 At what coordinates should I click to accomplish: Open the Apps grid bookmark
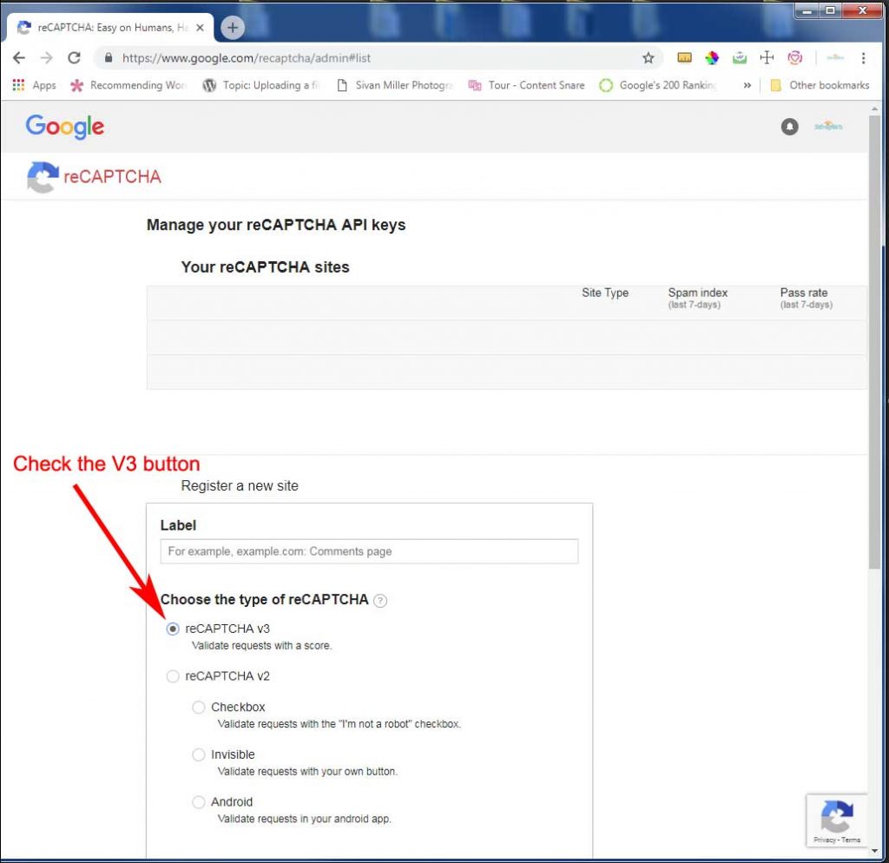pyautogui.click(x=34, y=85)
